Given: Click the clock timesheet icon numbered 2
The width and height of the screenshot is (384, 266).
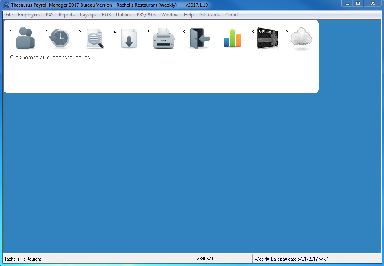Looking at the screenshot, I should 60,38.
